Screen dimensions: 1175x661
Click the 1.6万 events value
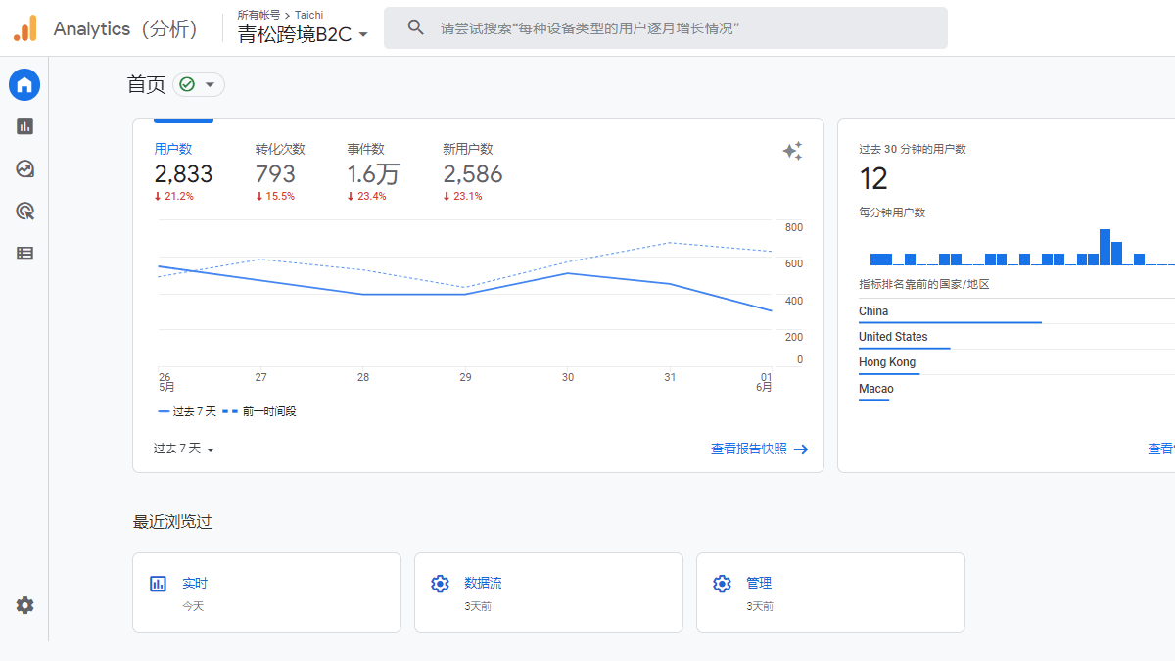(x=373, y=174)
